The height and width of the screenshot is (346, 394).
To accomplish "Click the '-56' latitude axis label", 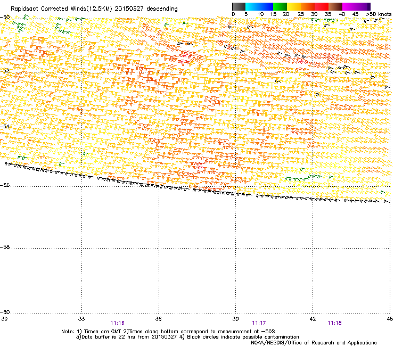I will [x=5, y=185].
